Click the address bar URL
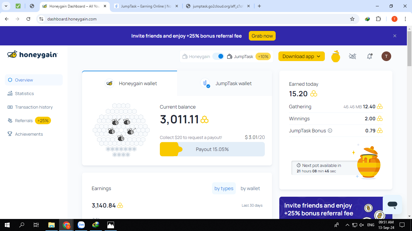This screenshot has width=412, height=231. [x=72, y=19]
